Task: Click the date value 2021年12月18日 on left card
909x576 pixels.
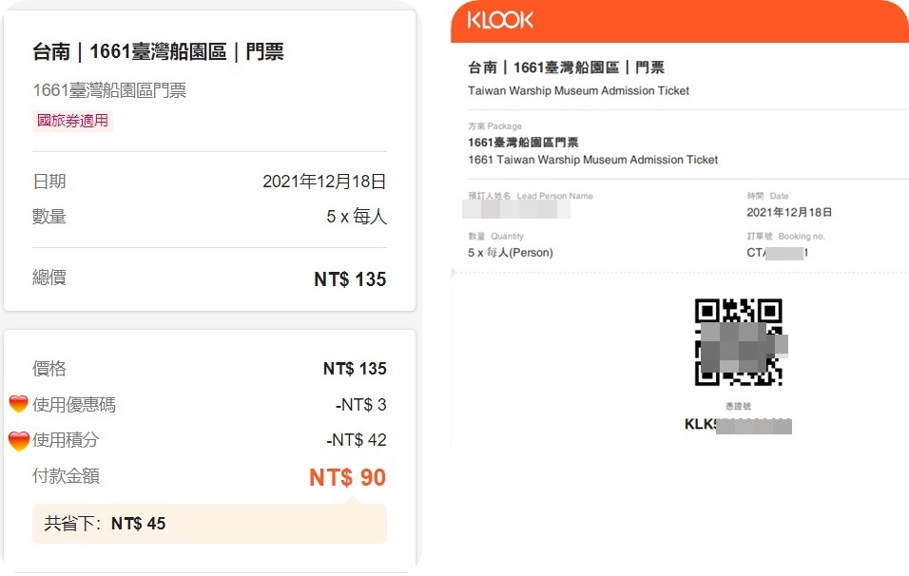Action: [x=324, y=182]
